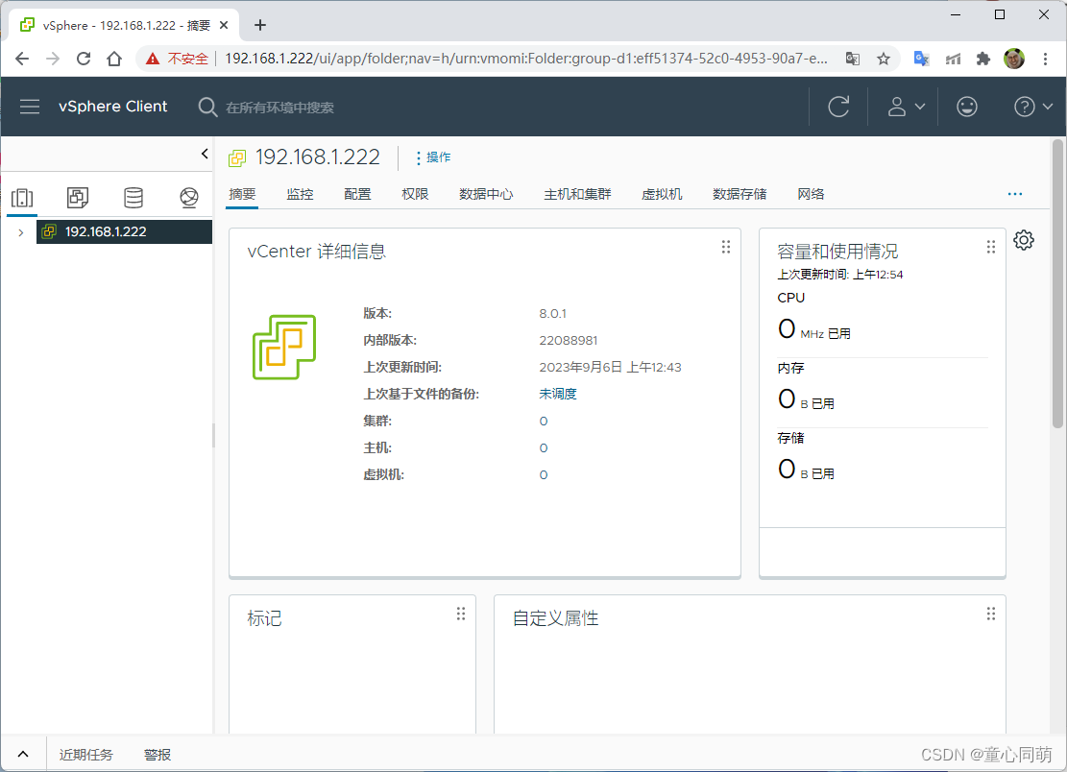The height and width of the screenshot is (772, 1067).
Task: Switch to Storage inventory view
Action: click(133, 198)
